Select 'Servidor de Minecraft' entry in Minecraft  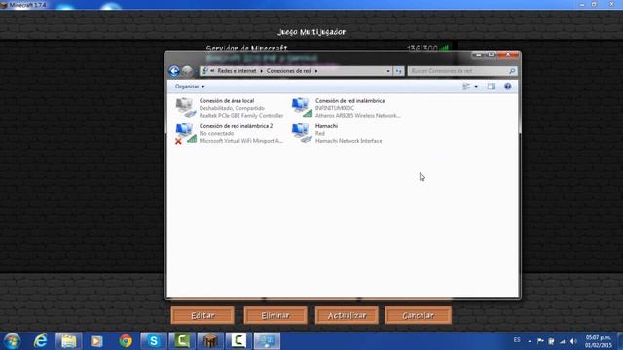pos(246,48)
